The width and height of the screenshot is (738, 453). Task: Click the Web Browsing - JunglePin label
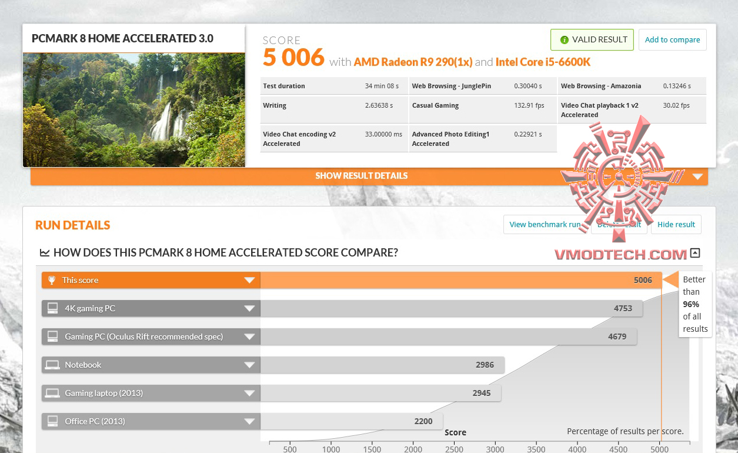coord(452,86)
